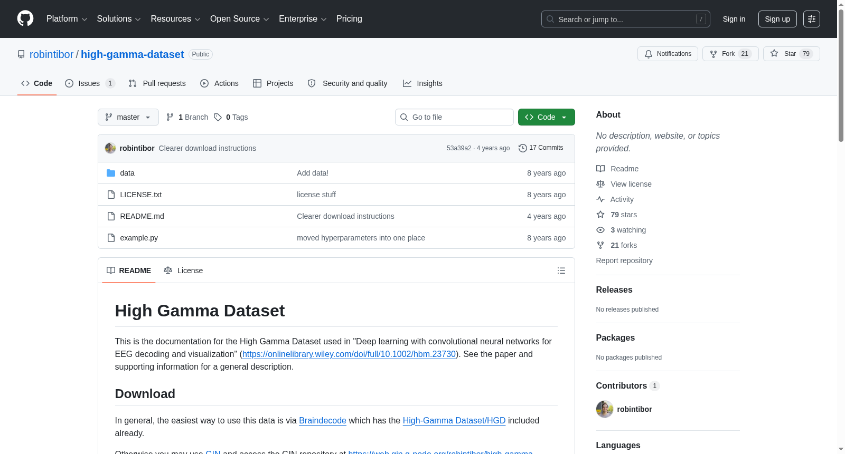Click the pulse icon beside Activity
Image resolution: width=845 pixels, height=454 pixels.
600,199
